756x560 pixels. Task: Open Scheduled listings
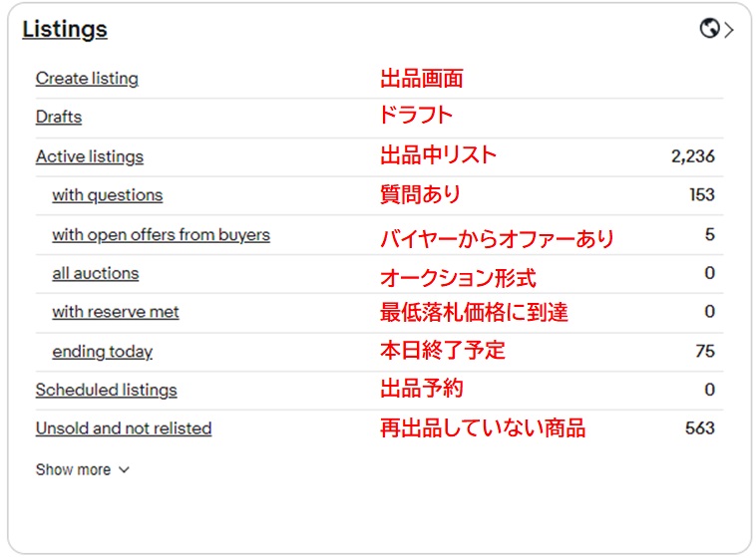(106, 390)
